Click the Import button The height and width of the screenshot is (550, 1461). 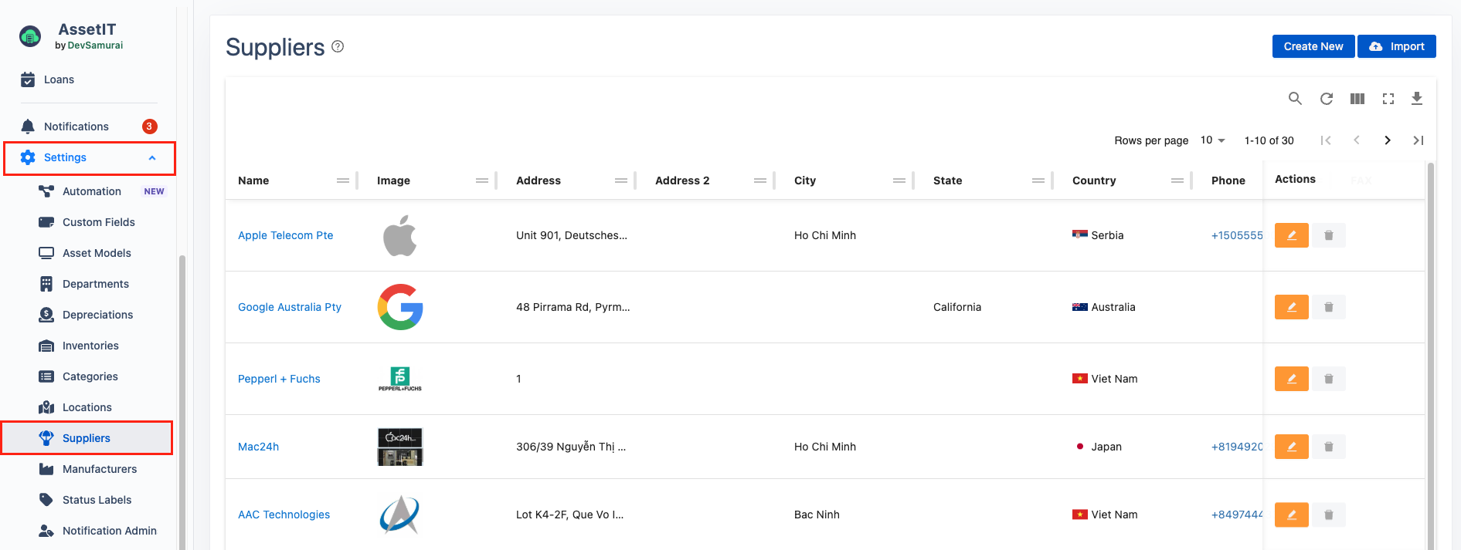(x=1396, y=46)
